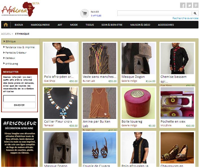Expand the Fantaisie/Créateur category arrow
This screenshot has height=168, width=199.
coord(4,52)
